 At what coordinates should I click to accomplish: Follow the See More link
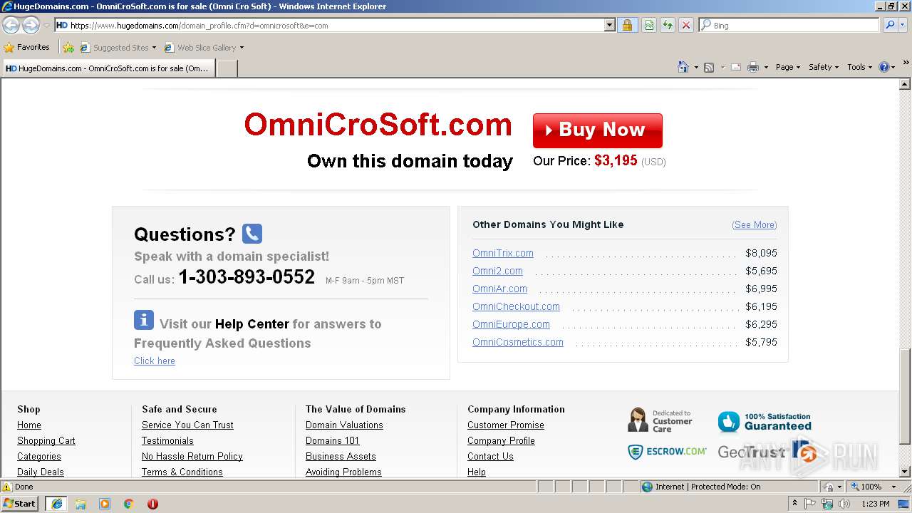(x=755, y=224)
